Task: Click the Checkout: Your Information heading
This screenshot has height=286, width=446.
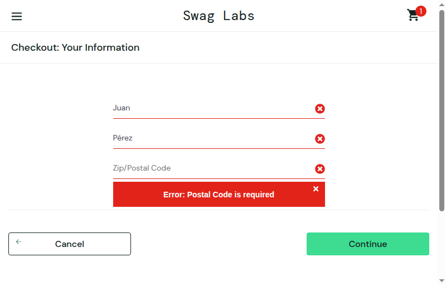Action: tap(75, 47)
